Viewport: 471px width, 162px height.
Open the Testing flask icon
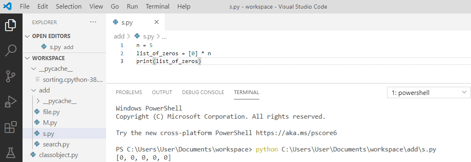(x=11, y=153)
